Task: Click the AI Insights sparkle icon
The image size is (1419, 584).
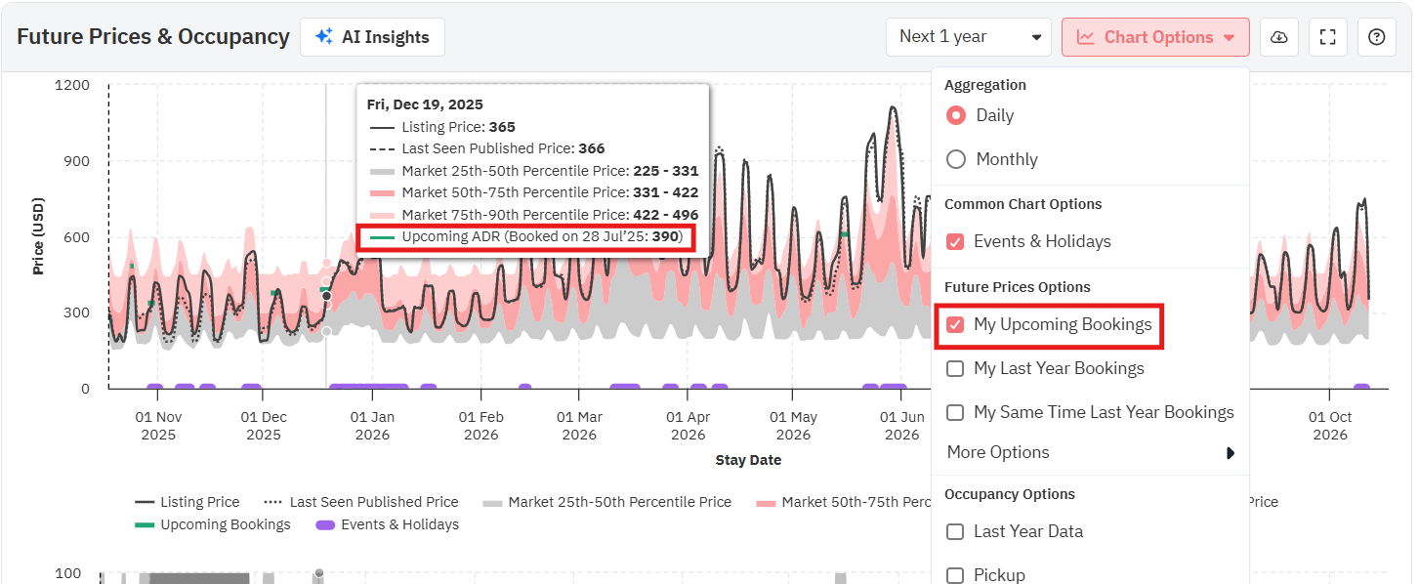Action: click(x=323, y=37)
